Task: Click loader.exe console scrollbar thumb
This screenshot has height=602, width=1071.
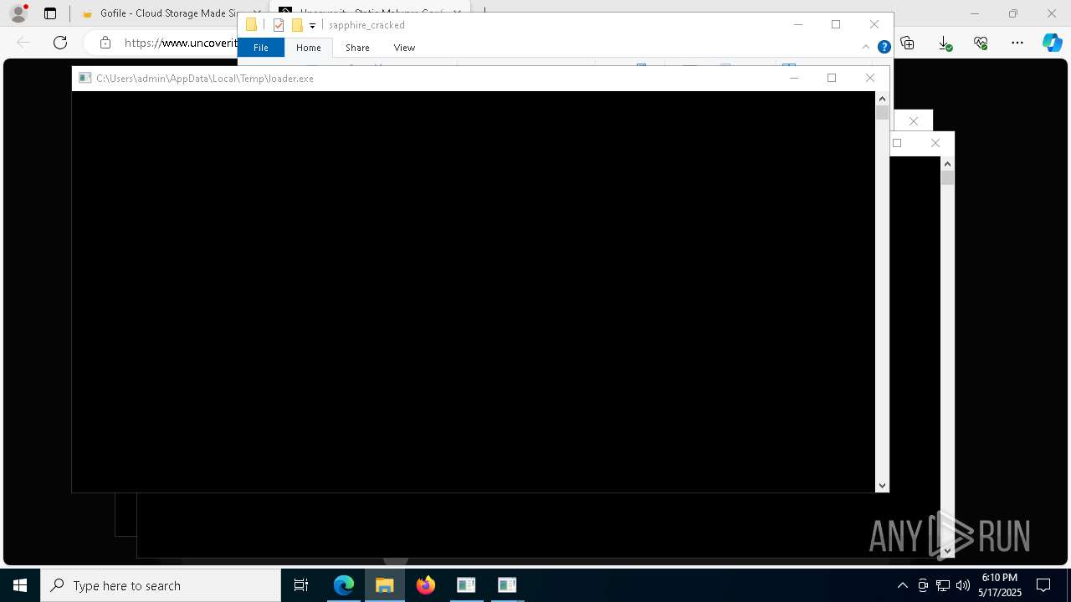Action: (882, 112)
